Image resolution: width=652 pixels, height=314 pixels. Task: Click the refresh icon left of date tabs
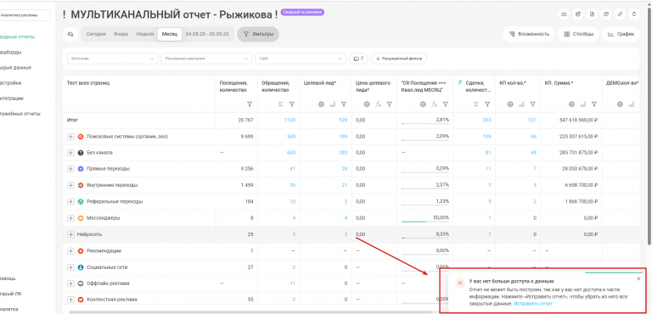coord(70,34)
